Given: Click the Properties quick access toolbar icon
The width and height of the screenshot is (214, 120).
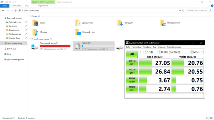Looking at the screenshot, I should coord(6,2).
